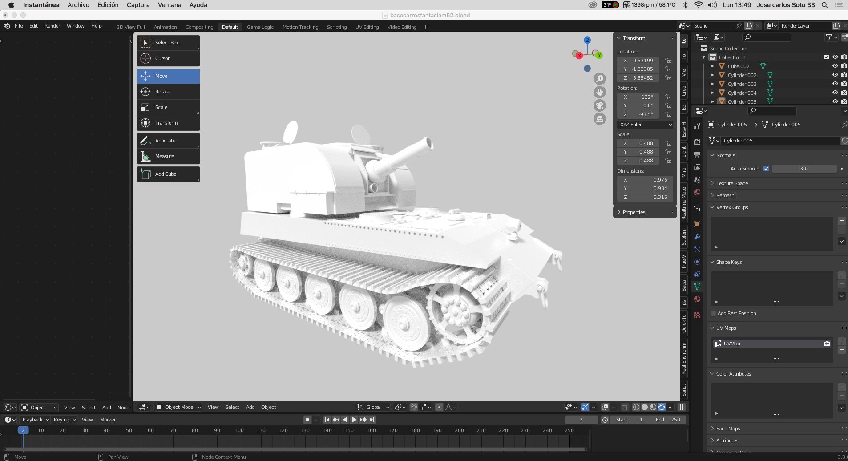Toggle lock on Scale Z
Viewport: 848px width, 461px height.
click(668, 161)
